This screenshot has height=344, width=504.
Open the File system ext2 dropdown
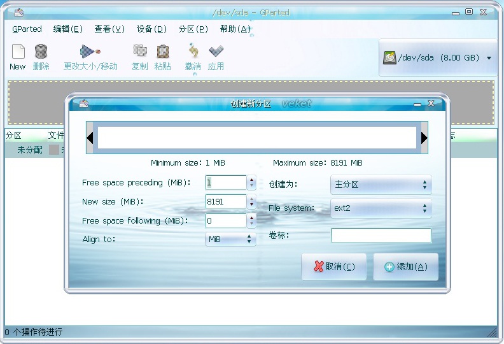click(x=381, y=208)
